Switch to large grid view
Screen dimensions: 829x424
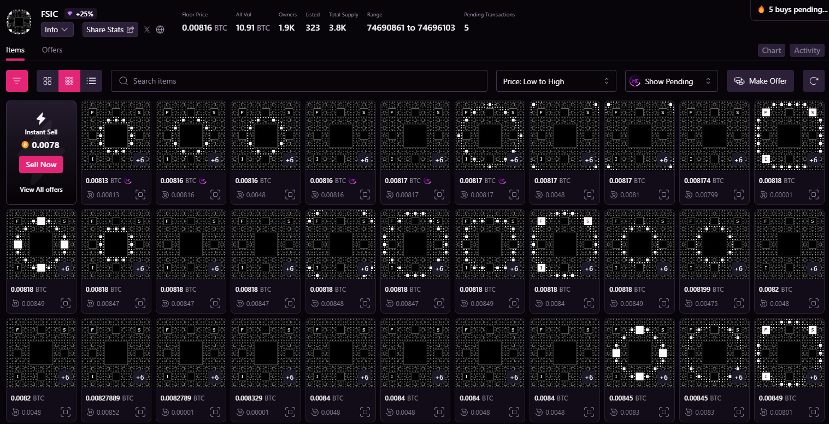tap(48, 81)
